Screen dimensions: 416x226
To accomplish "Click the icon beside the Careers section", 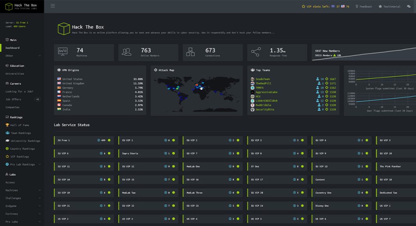I will click(7, 83).
